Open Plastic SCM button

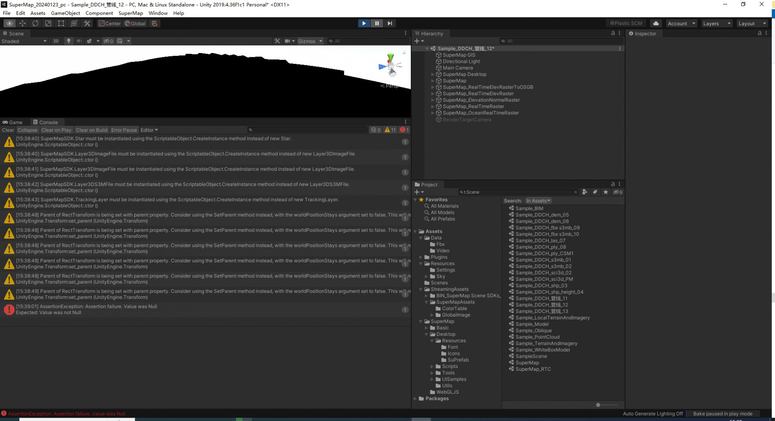626,23
